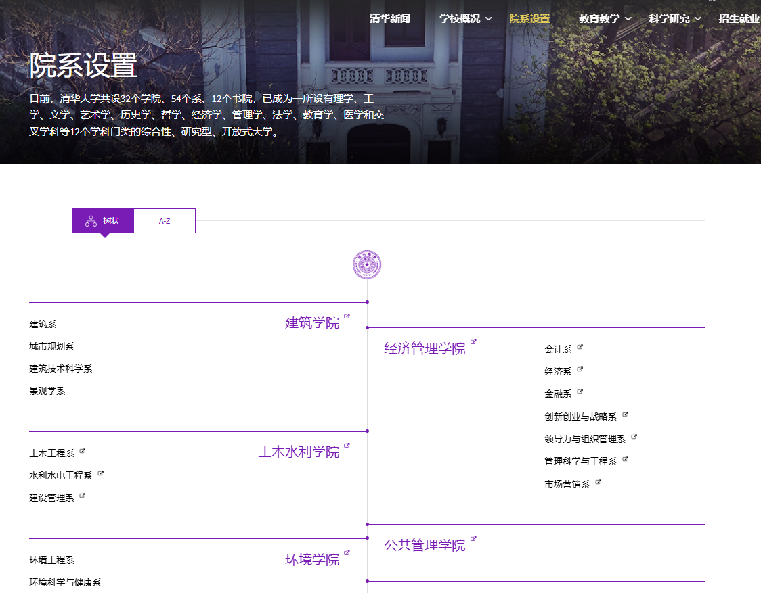Screen dimensions: 761x593
Task: Click external link icon next to 建设管理系
Action: pyautogui.click(x=82, y=496)
